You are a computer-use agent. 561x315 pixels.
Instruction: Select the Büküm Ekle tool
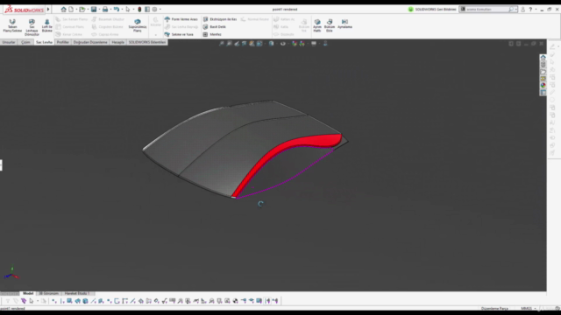click(x=330, y=26)
